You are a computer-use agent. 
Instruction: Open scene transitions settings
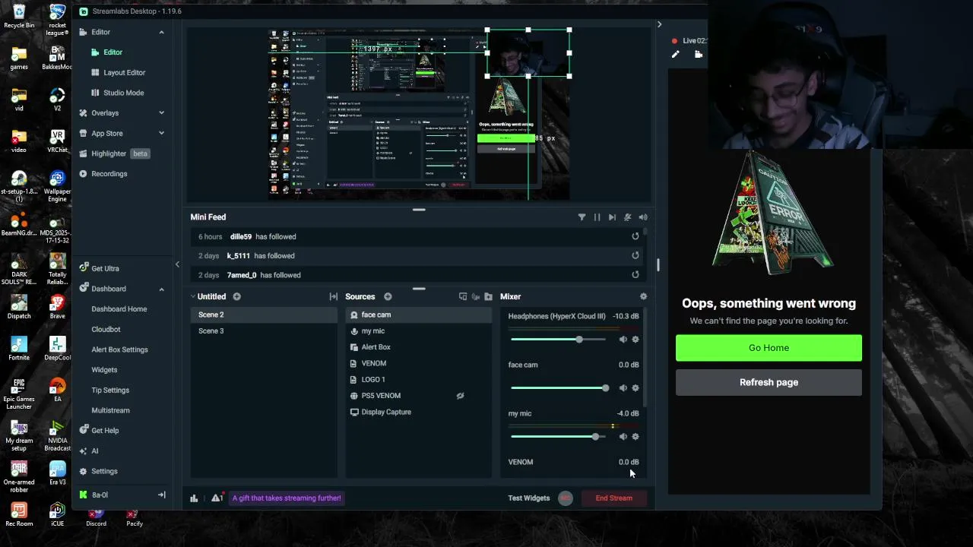pos(333,296)
